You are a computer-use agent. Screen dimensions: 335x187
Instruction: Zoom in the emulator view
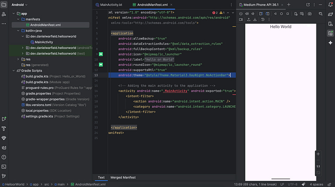tap(318, 154)
